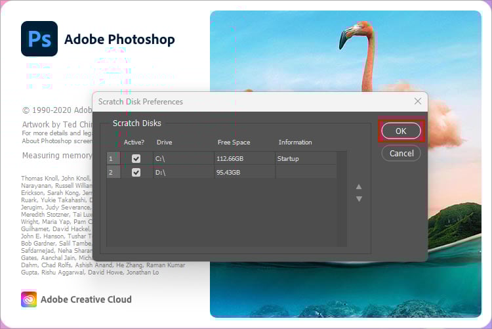Screen dimensions: 492x329
Task: Select the D:\ drive cell
Action: 184,172
